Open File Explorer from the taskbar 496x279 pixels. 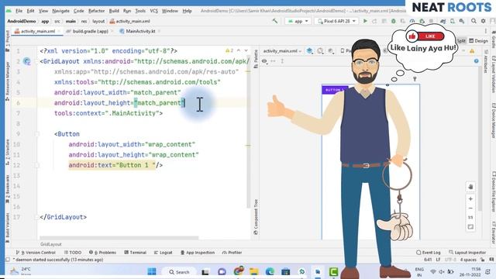[253, 271]
